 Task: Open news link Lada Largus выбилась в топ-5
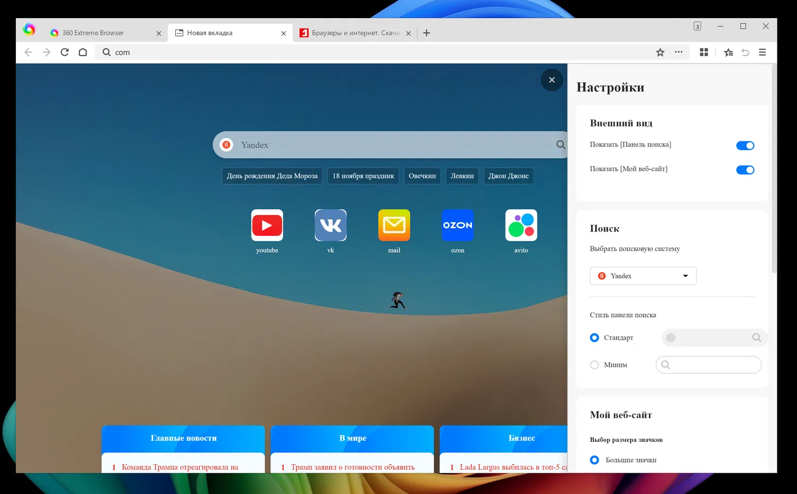pyautogui.click(x=513, y=467)
